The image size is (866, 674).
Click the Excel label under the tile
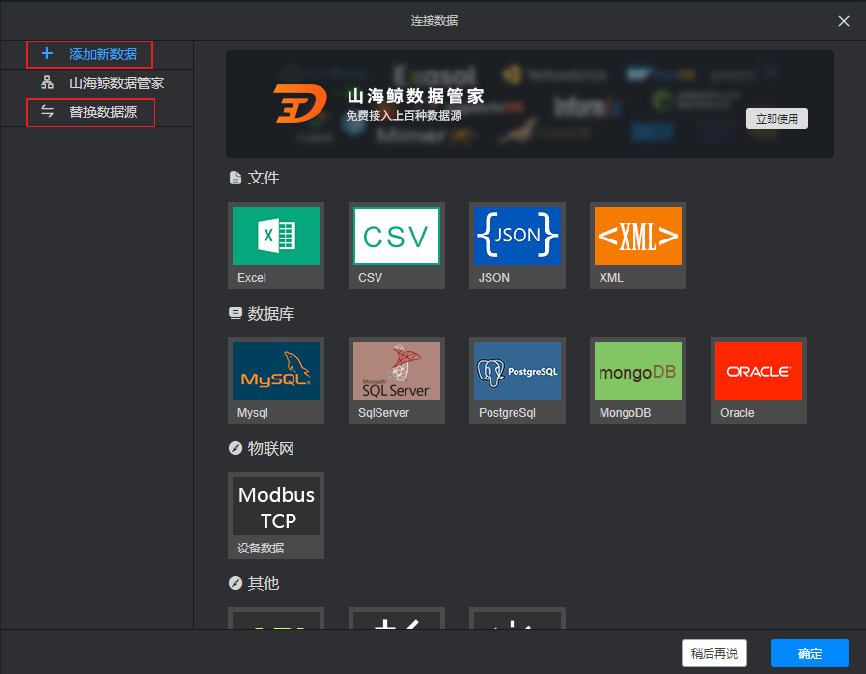252,278
